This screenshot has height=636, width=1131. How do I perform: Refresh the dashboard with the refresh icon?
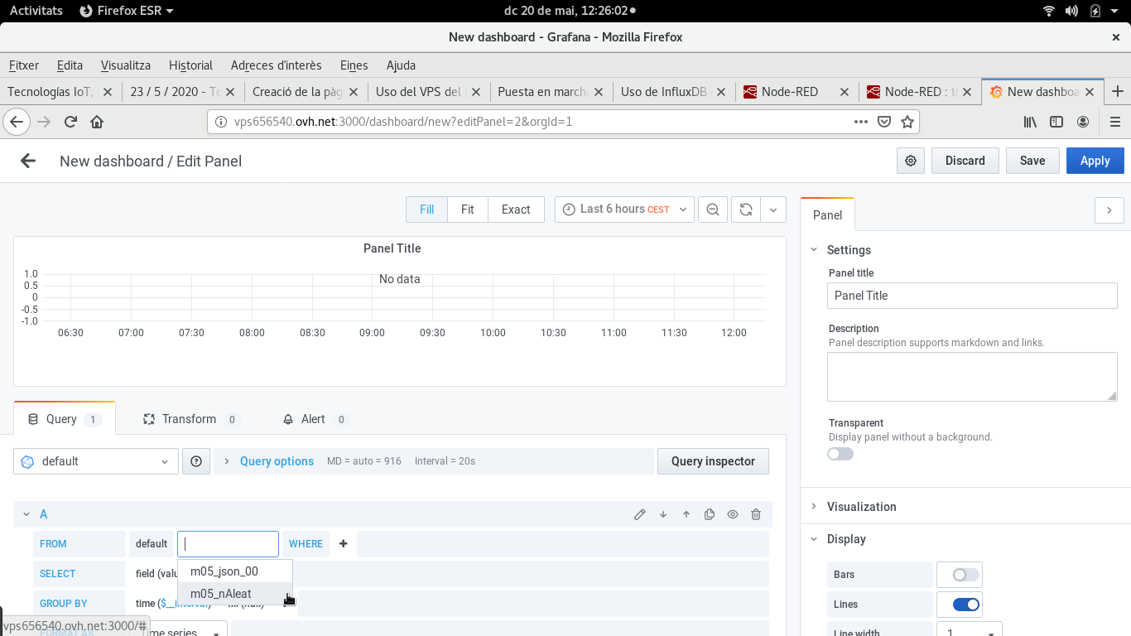(746, 210)
